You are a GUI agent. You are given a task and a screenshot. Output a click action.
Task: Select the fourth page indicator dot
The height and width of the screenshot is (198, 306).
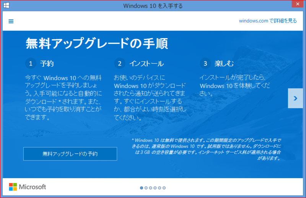[155, 188]
